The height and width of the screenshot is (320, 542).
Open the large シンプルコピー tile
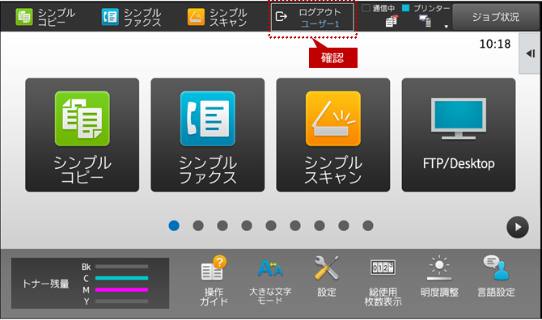point(83,135)
